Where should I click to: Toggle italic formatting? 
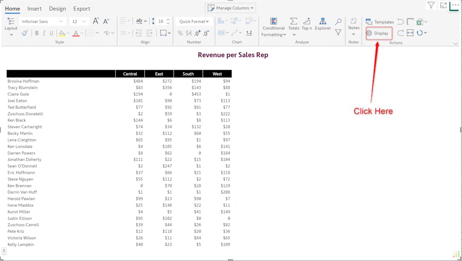[x=44, y=33]
